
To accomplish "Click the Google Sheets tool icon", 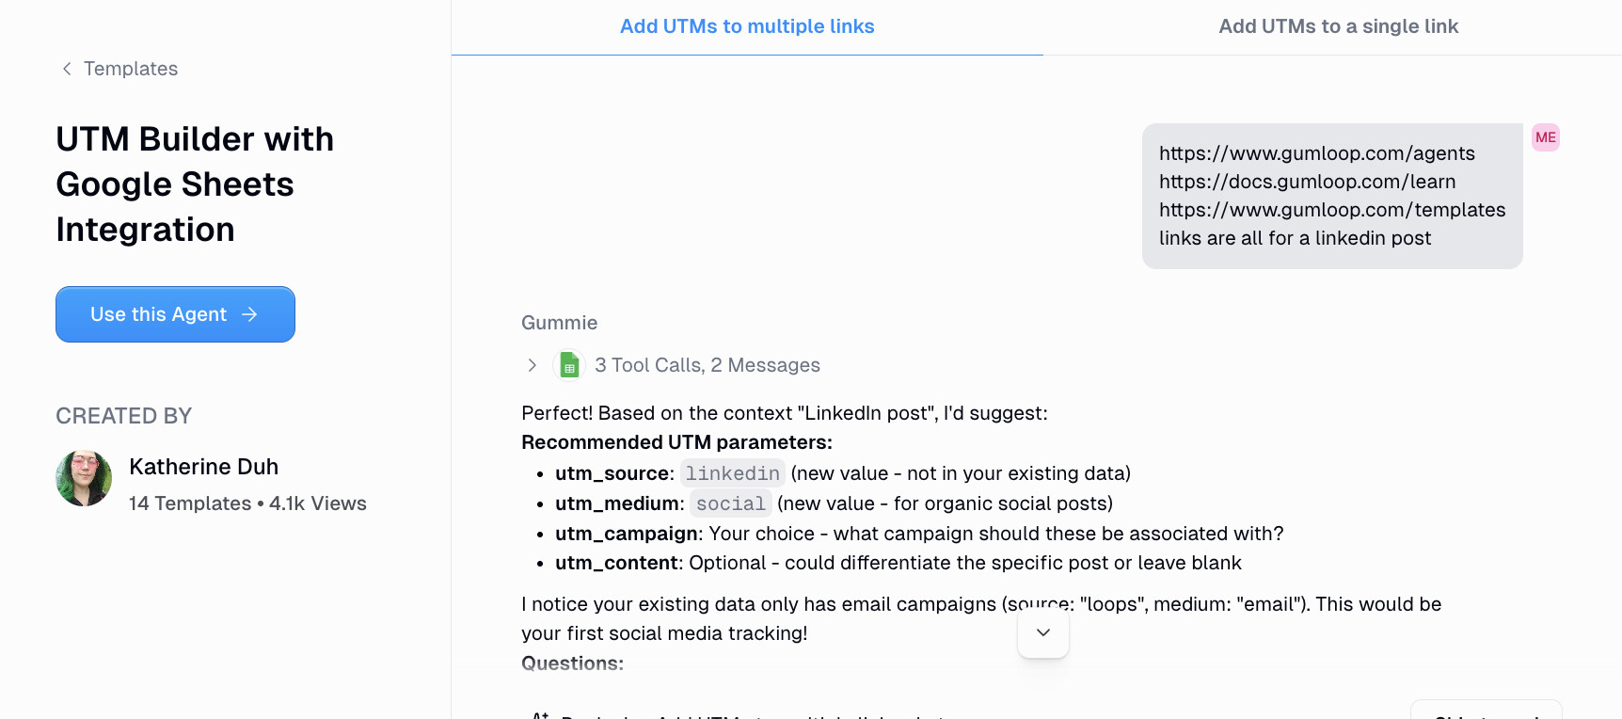I will tap(569, 365).
